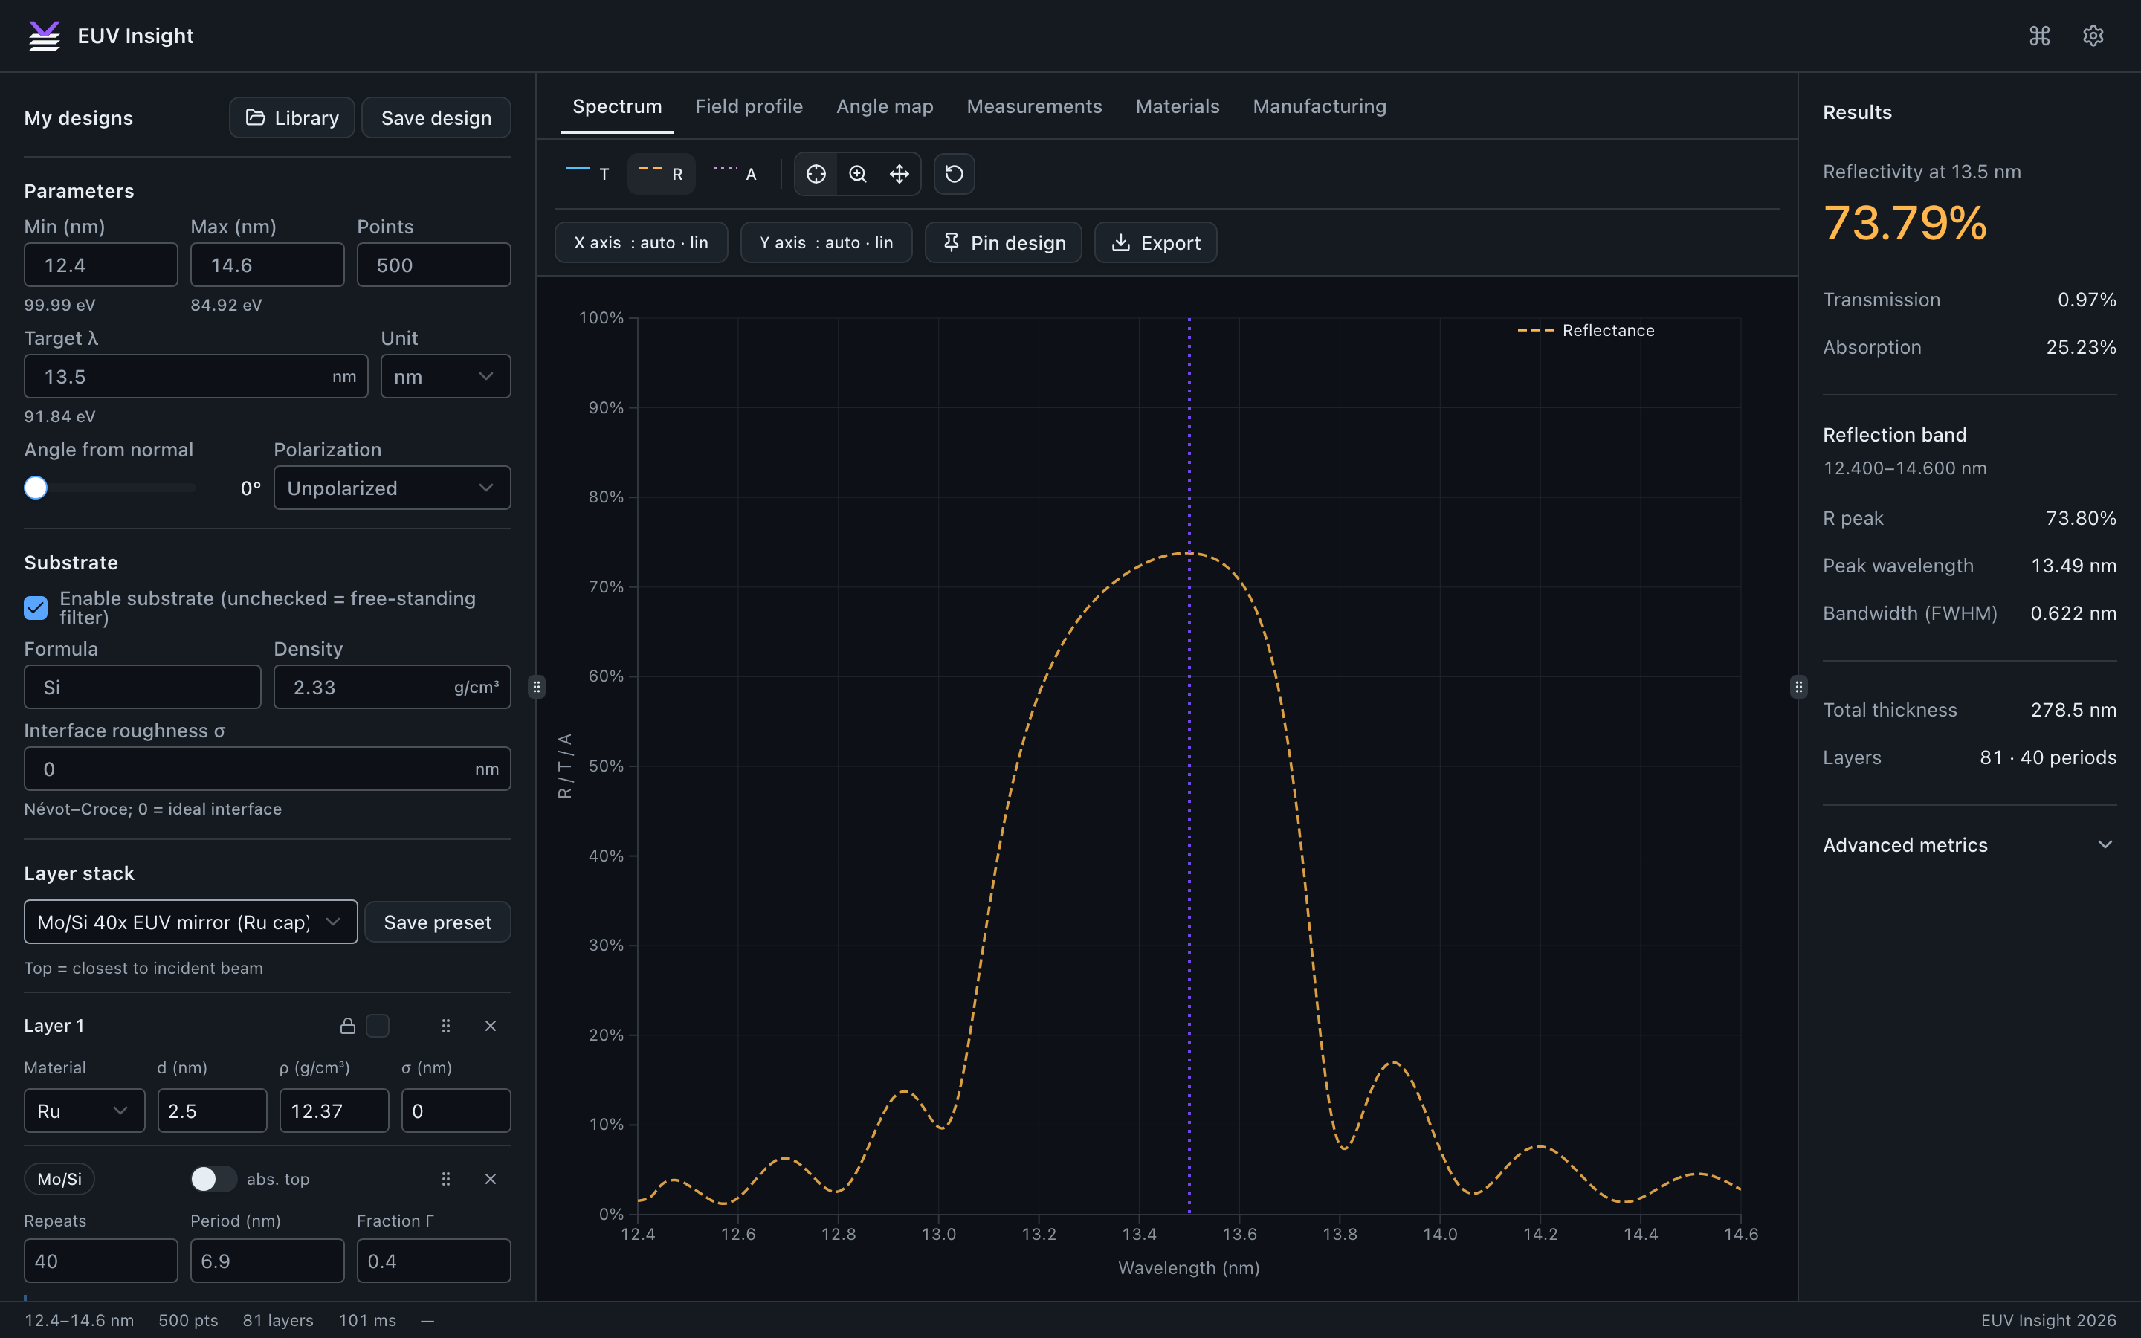Click the Period (nm) input field
Viewport: 2141px width, 1338px height.
point(267,1261)
